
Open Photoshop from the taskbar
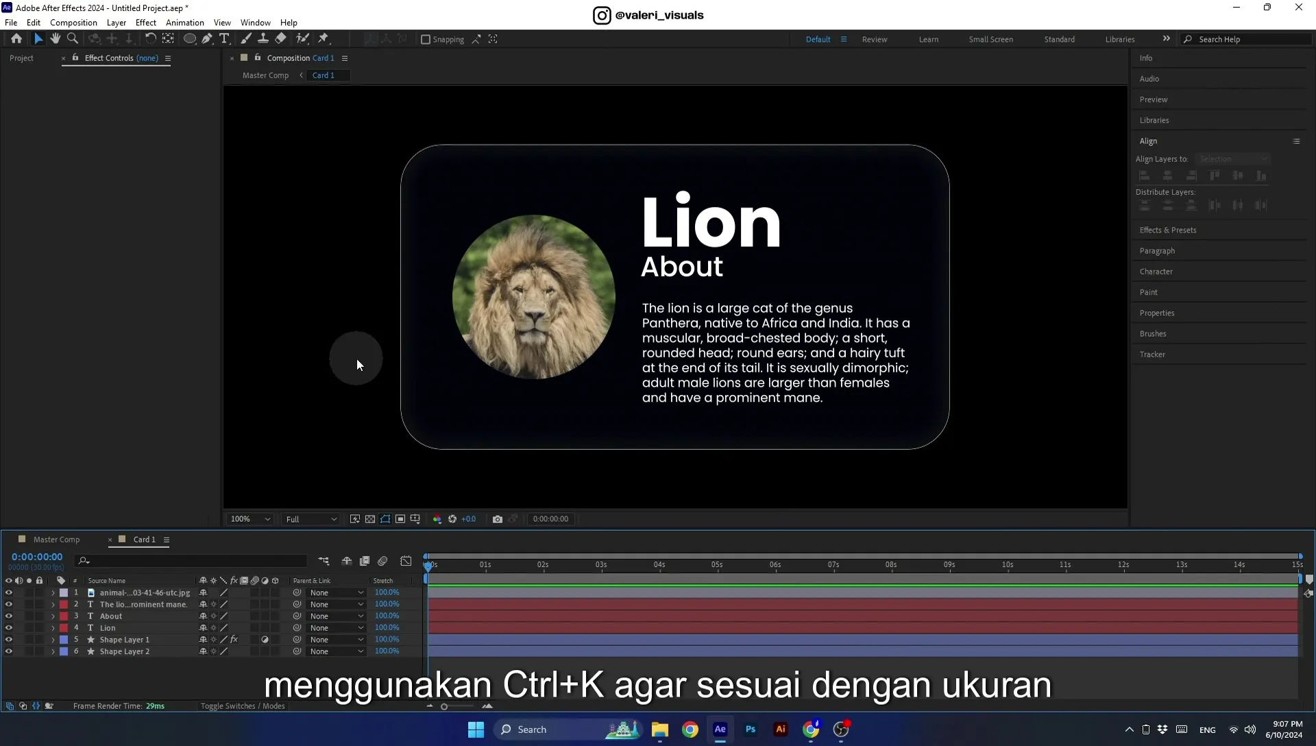tap(751, 730)
